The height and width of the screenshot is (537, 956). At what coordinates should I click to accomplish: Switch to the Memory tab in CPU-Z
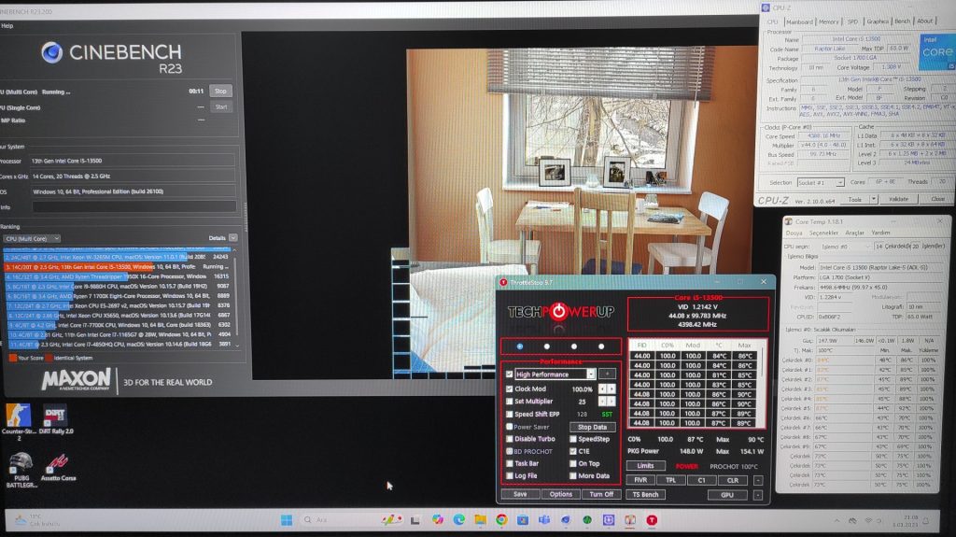click(828, 21)
